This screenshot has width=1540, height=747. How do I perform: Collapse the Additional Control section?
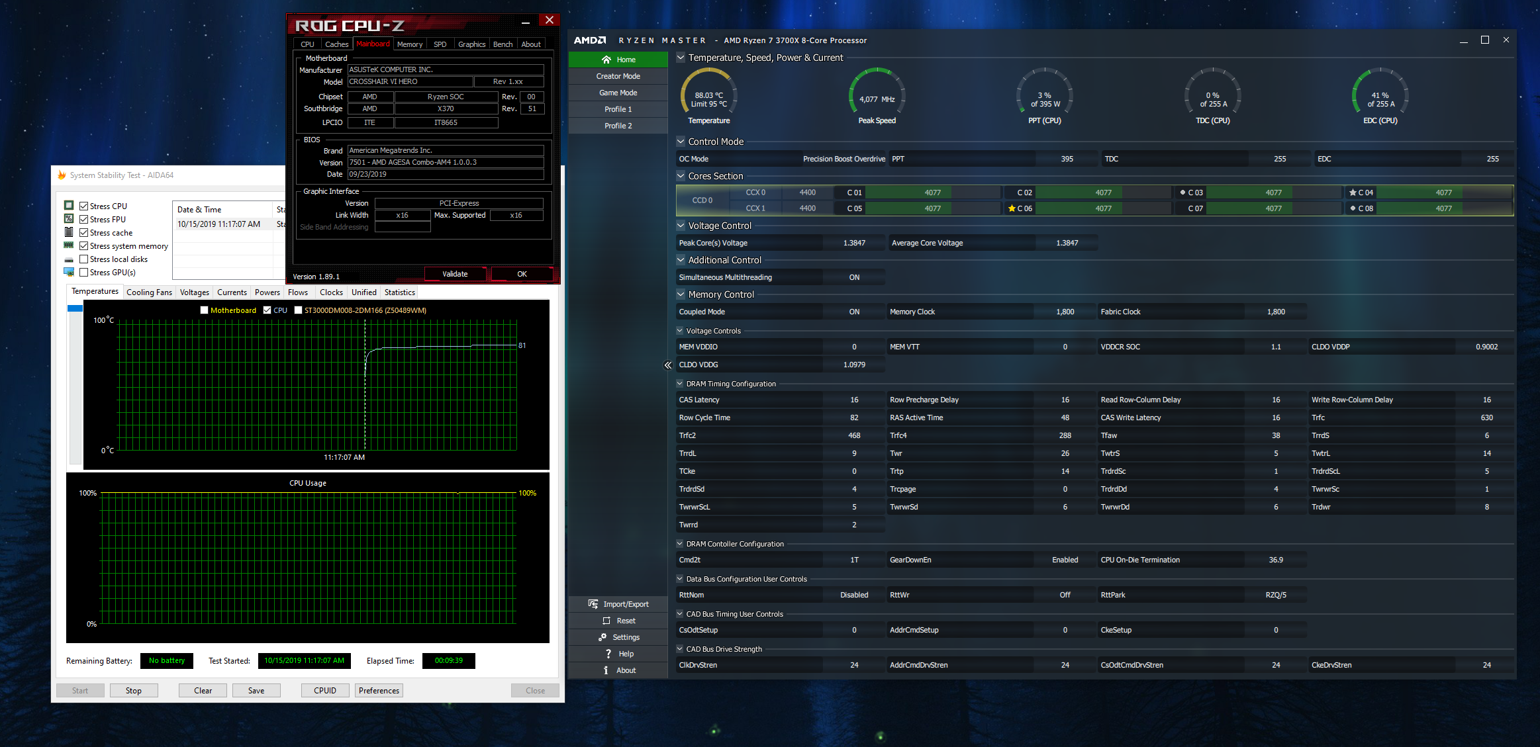[x=681, y=259]
